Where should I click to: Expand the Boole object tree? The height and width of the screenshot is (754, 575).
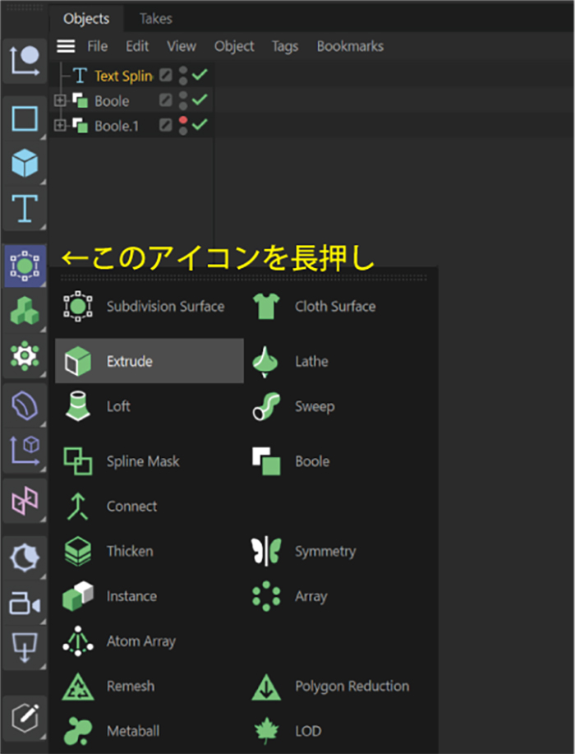(60, 100)
